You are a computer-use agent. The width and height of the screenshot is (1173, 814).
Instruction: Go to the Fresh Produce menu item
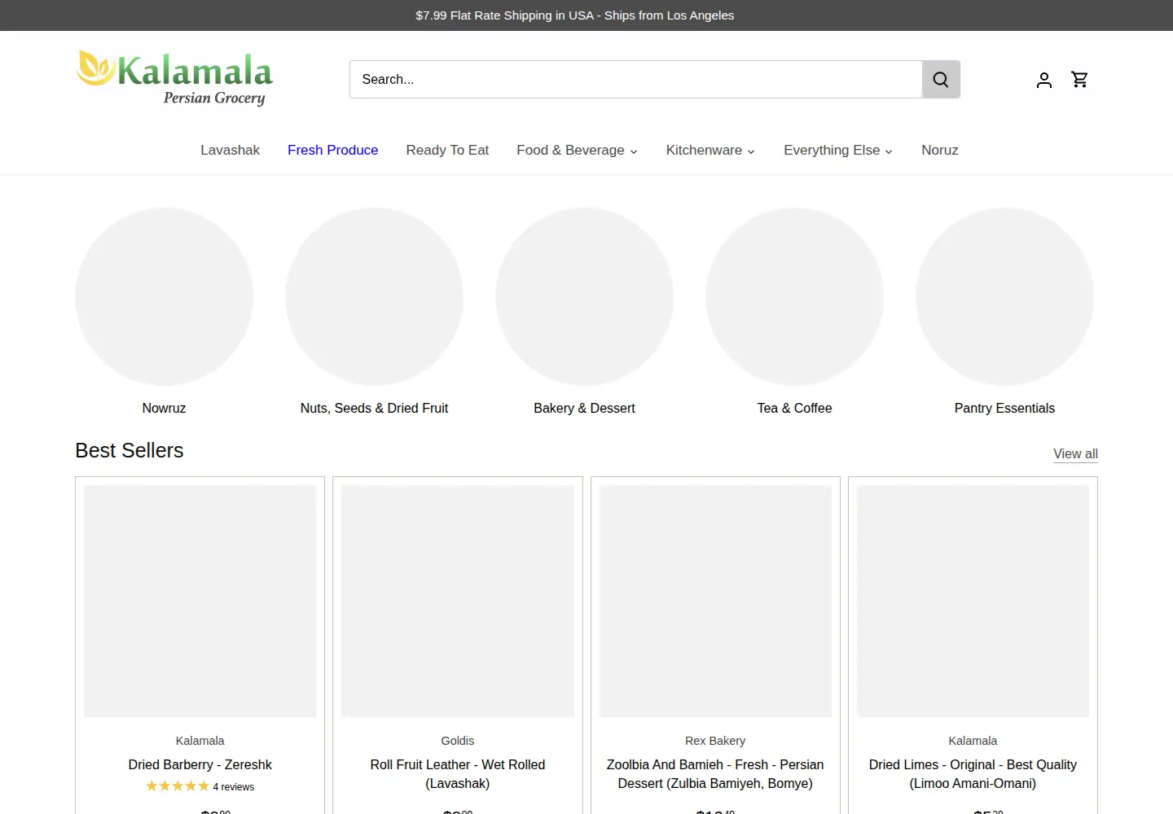click(332, 150)
